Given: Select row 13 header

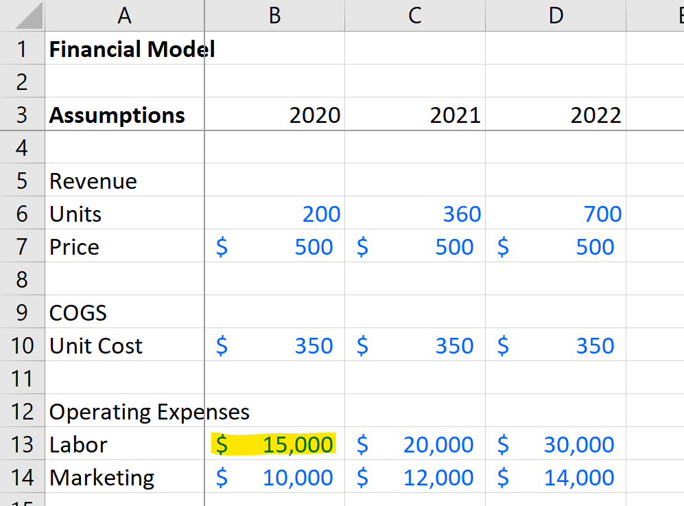Looking at the screenshot, I should click(21, 444).
